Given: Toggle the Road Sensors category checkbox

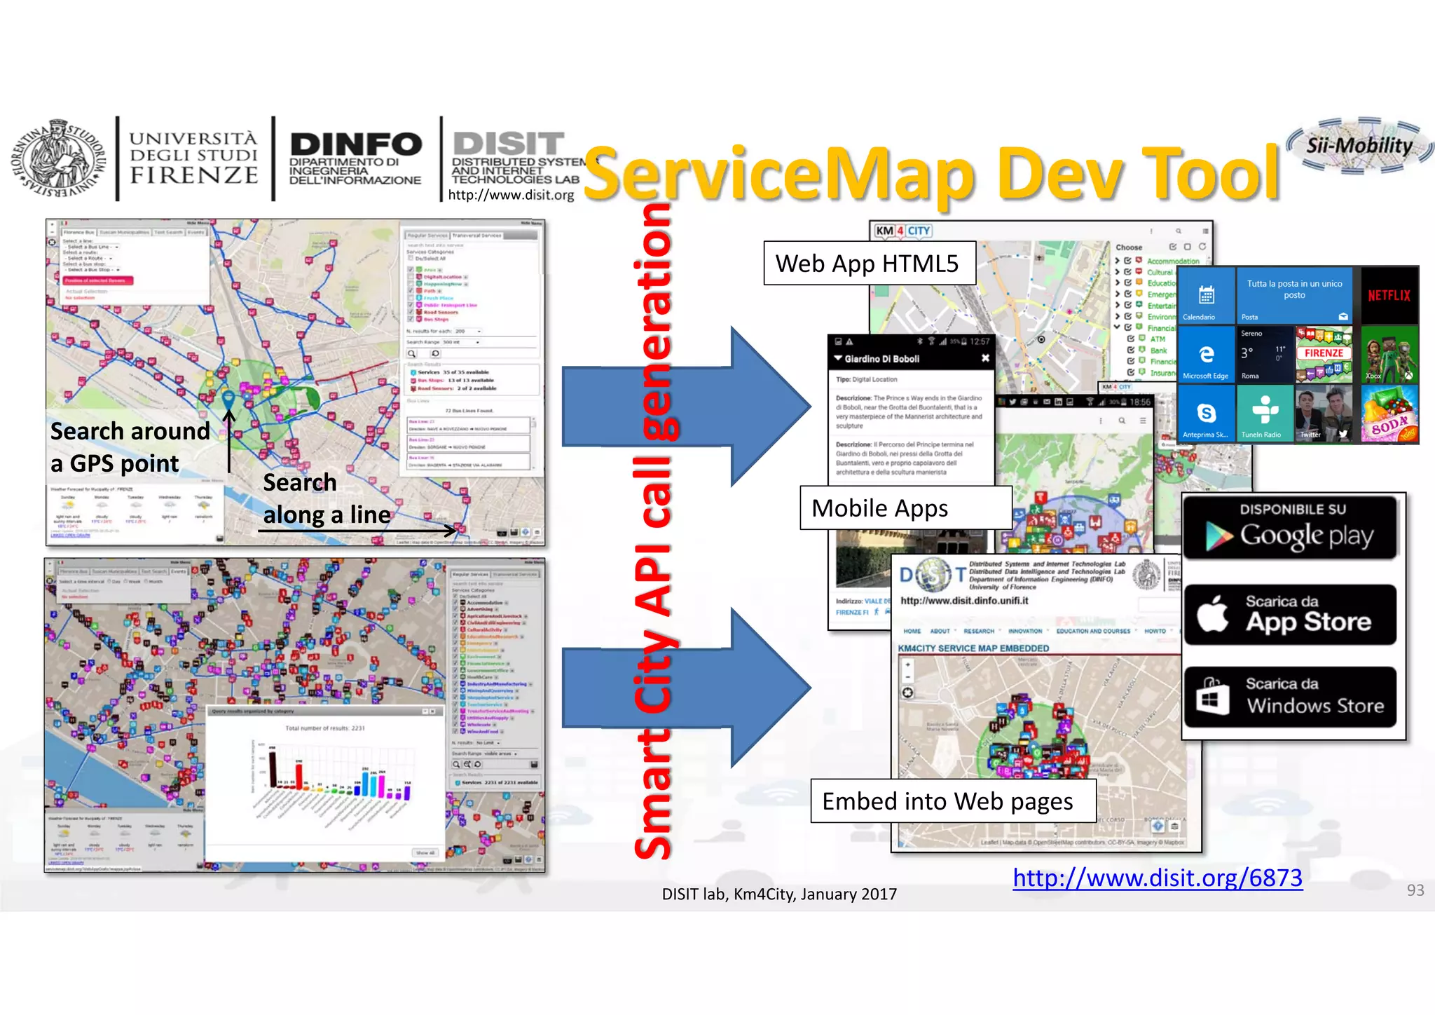Looking at the screenshot, I should pos(411,312).
